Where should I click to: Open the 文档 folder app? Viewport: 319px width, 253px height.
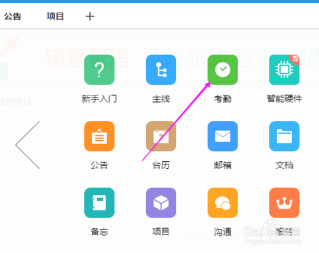click(x=285, y=136)
